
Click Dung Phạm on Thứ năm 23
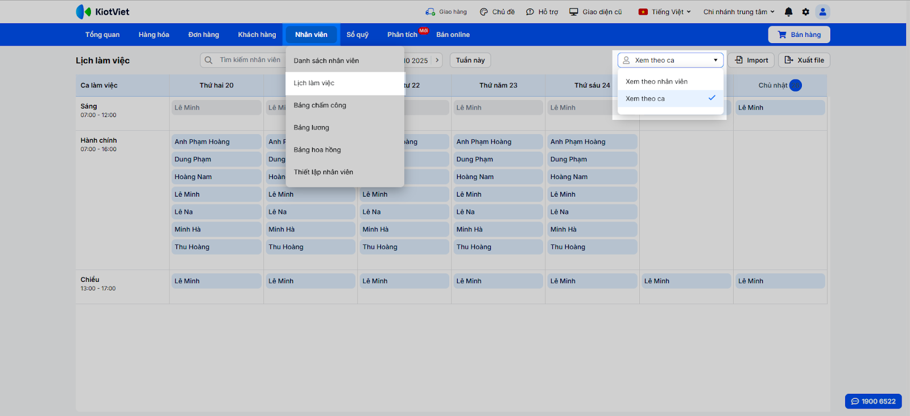pos(498,160)
